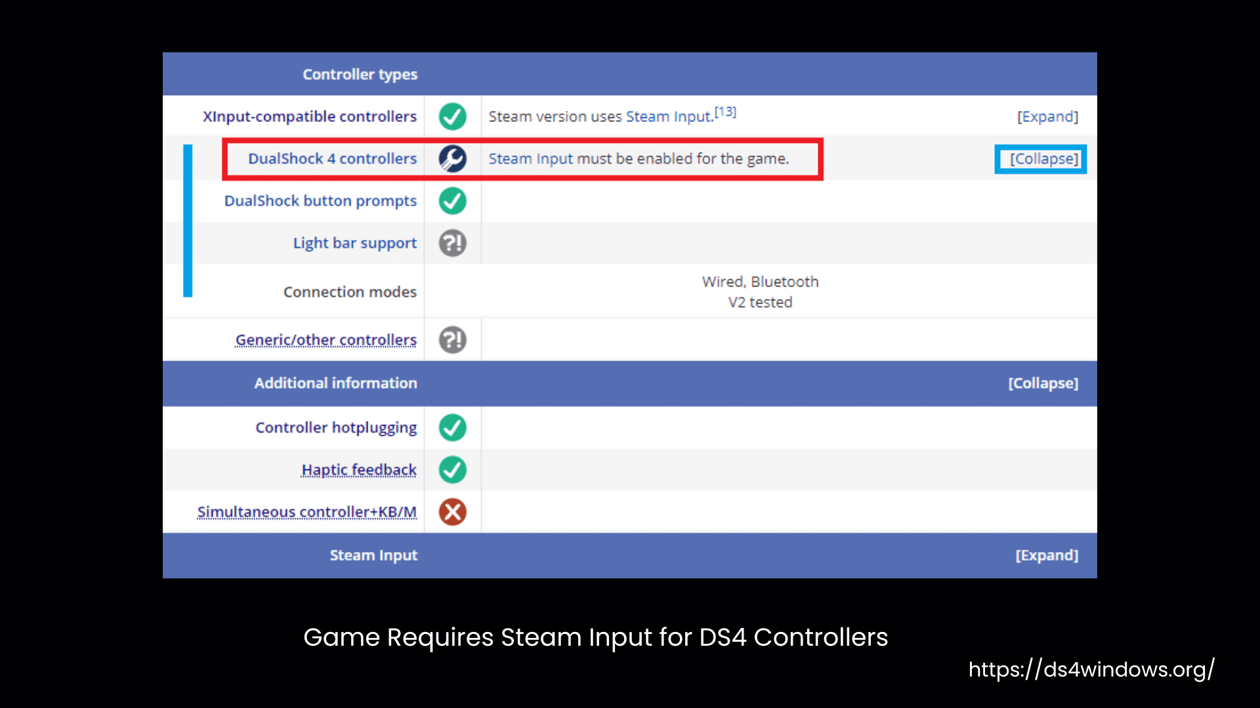Follow Steam Input link in DualShock 4 note
This screenshot has width=1260, height=708.
(x=530, y=159)
